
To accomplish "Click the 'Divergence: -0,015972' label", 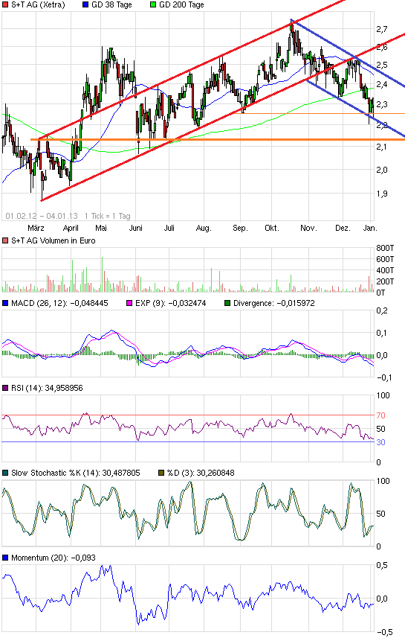I will coord(274,303).
